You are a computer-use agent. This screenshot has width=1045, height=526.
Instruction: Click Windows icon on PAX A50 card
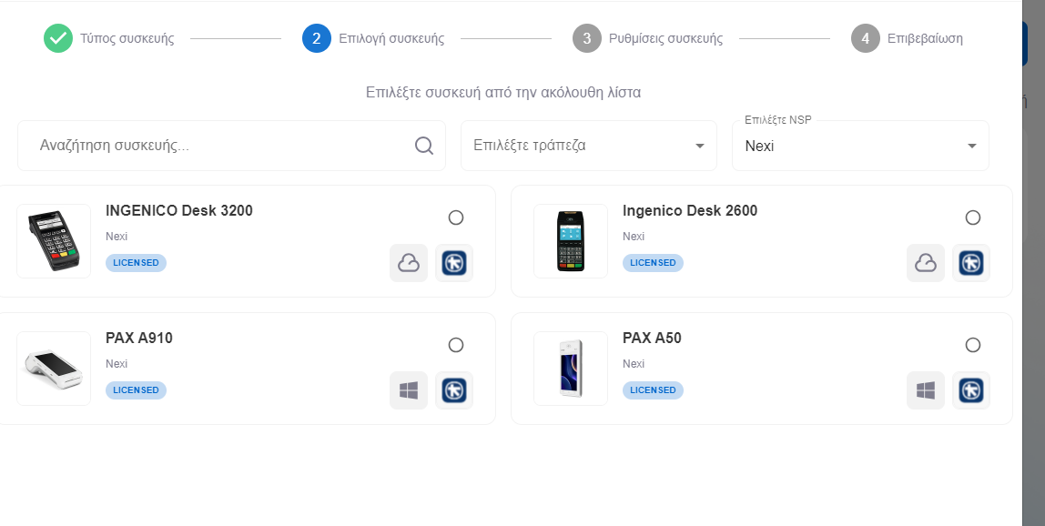[926, 390]
